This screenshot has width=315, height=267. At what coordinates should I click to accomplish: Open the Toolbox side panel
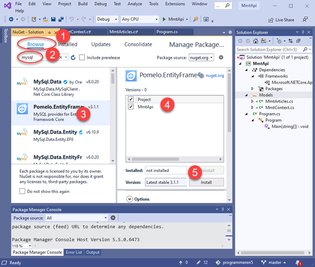pyautogui.click(x=6, y=36)
